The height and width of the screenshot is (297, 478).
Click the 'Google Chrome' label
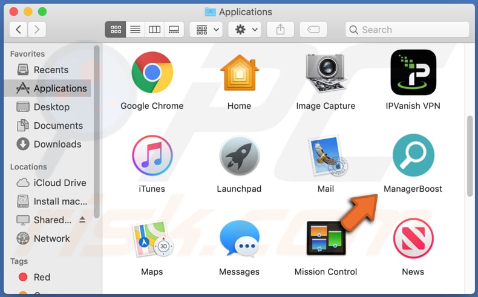(152, 106)
